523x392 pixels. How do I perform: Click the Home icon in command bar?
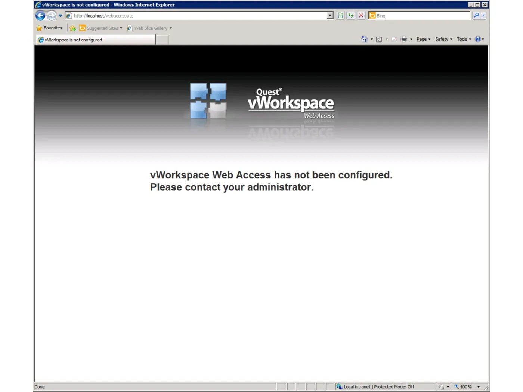pyautogui.click(x=364, y=39)
